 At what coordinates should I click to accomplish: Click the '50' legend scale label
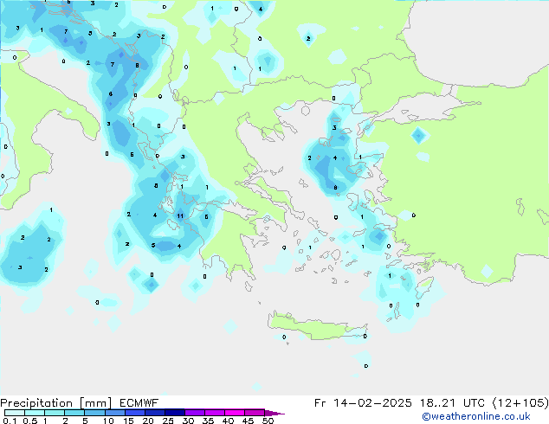click(x=268, y=421)
